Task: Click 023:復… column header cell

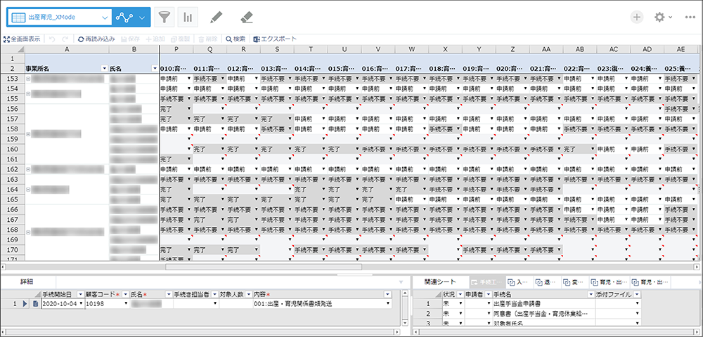Action: (613, 69)
